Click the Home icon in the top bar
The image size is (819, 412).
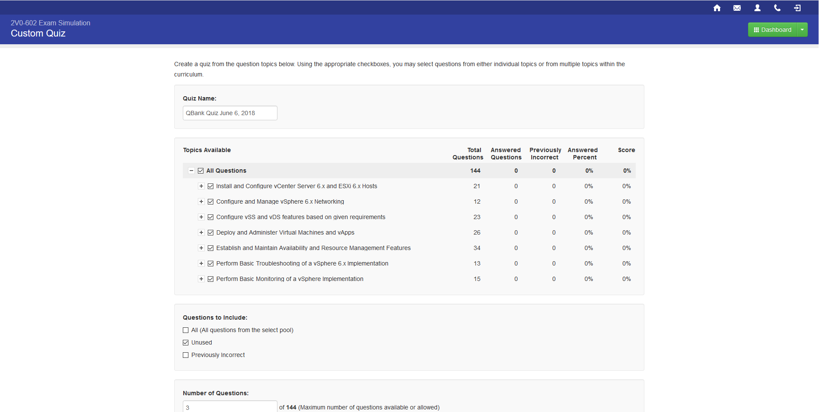click(x=717, y=8)
